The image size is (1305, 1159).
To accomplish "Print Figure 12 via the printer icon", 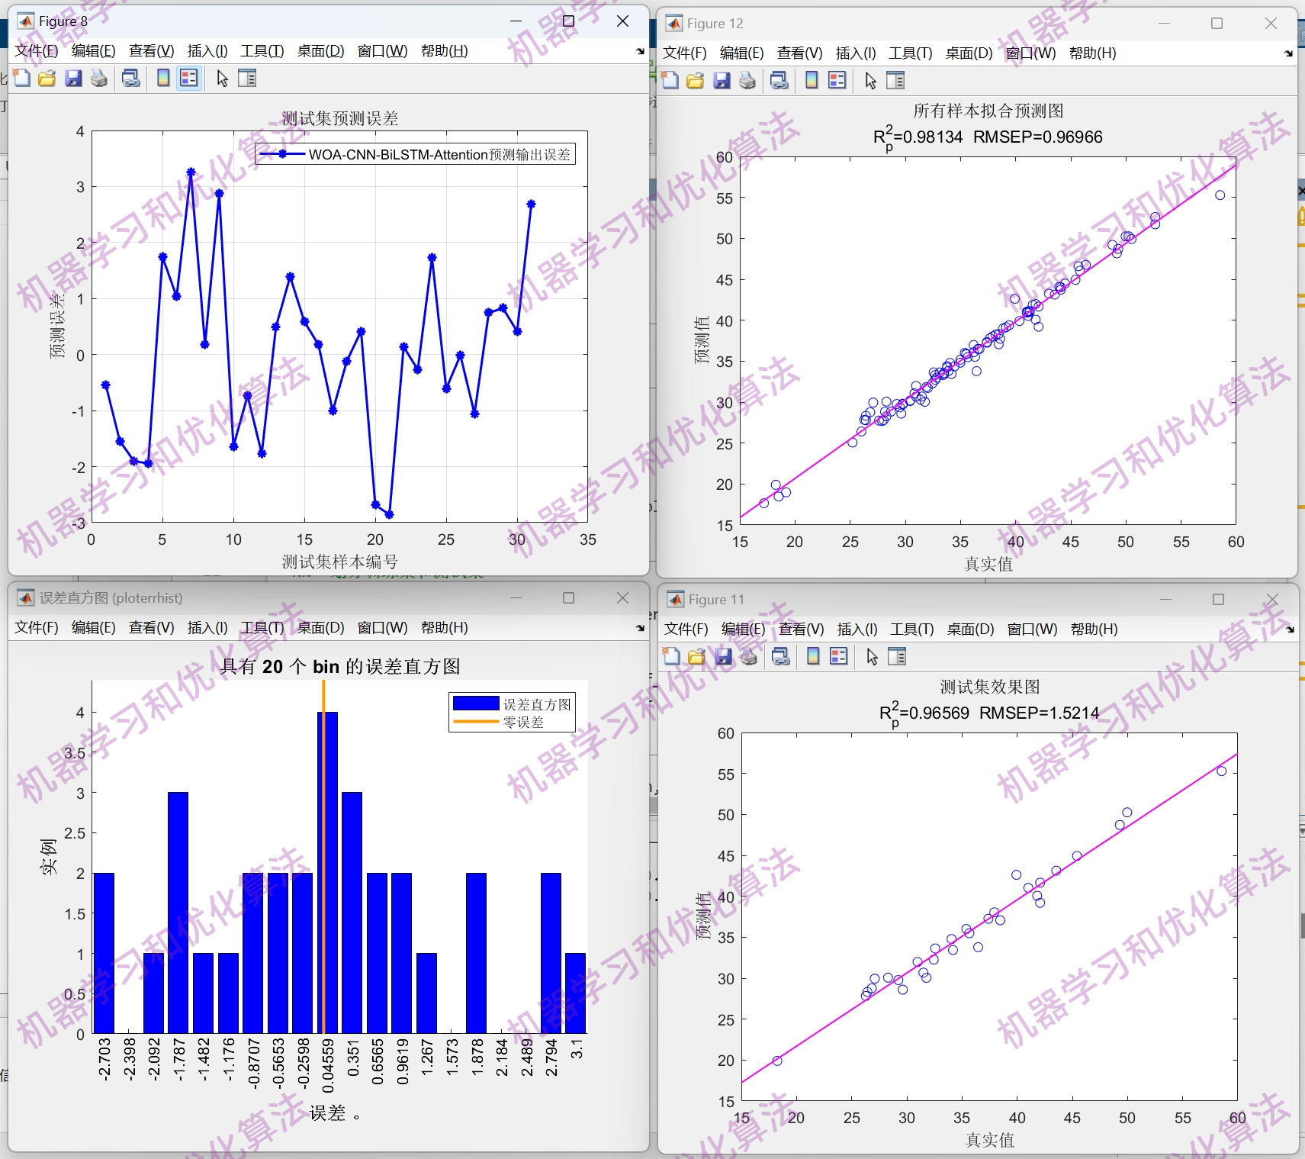I will (747, 81).
